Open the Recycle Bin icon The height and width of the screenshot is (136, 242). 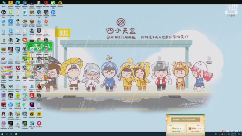coord(3,31)
